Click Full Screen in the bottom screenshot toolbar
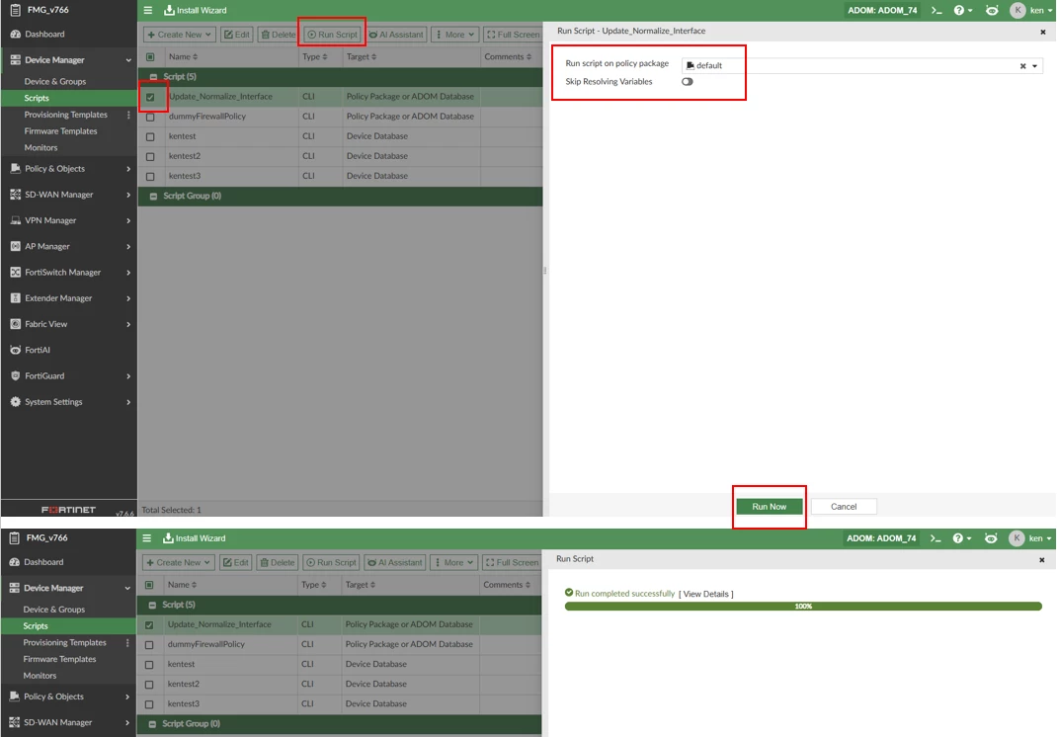Screen dimensions: 1057x737 tap(512, 562)
